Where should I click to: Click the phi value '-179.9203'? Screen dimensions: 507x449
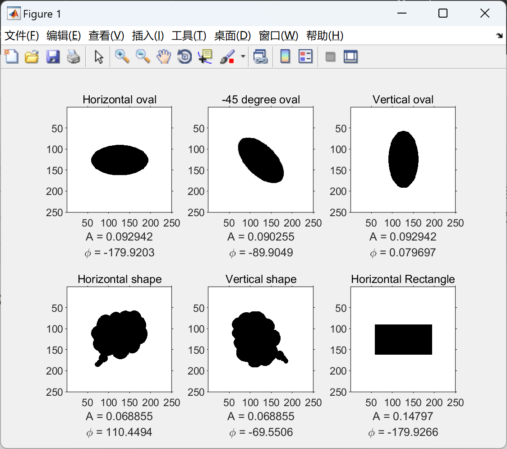[129, 253]
